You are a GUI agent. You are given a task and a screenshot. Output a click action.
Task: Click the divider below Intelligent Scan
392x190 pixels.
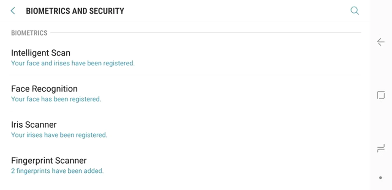tap(185, 75)
